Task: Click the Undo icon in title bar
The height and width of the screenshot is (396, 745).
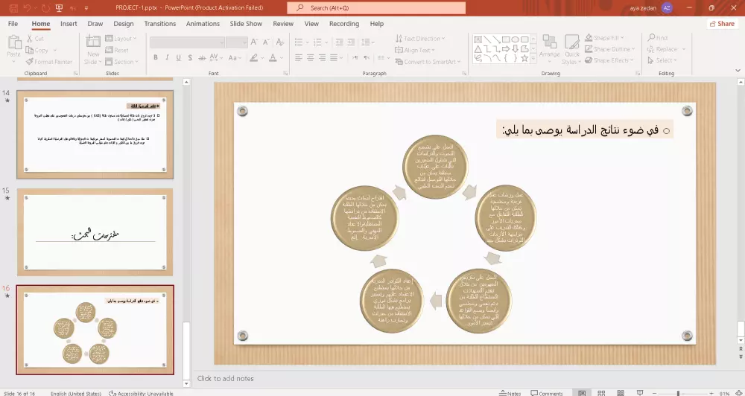Action: pyautogui.click(x=27, y=8)
